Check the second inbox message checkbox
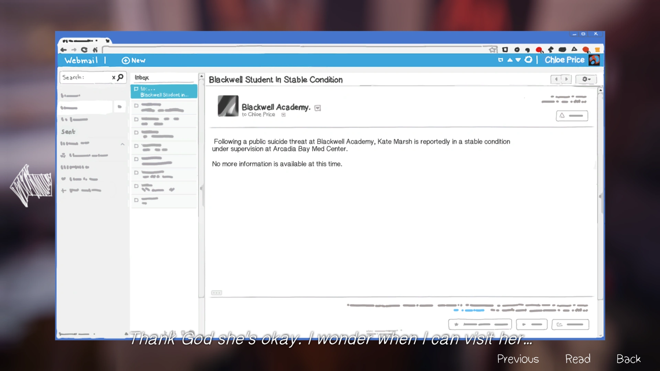Screen dimensions: 660x371 [x=136, y=106]
